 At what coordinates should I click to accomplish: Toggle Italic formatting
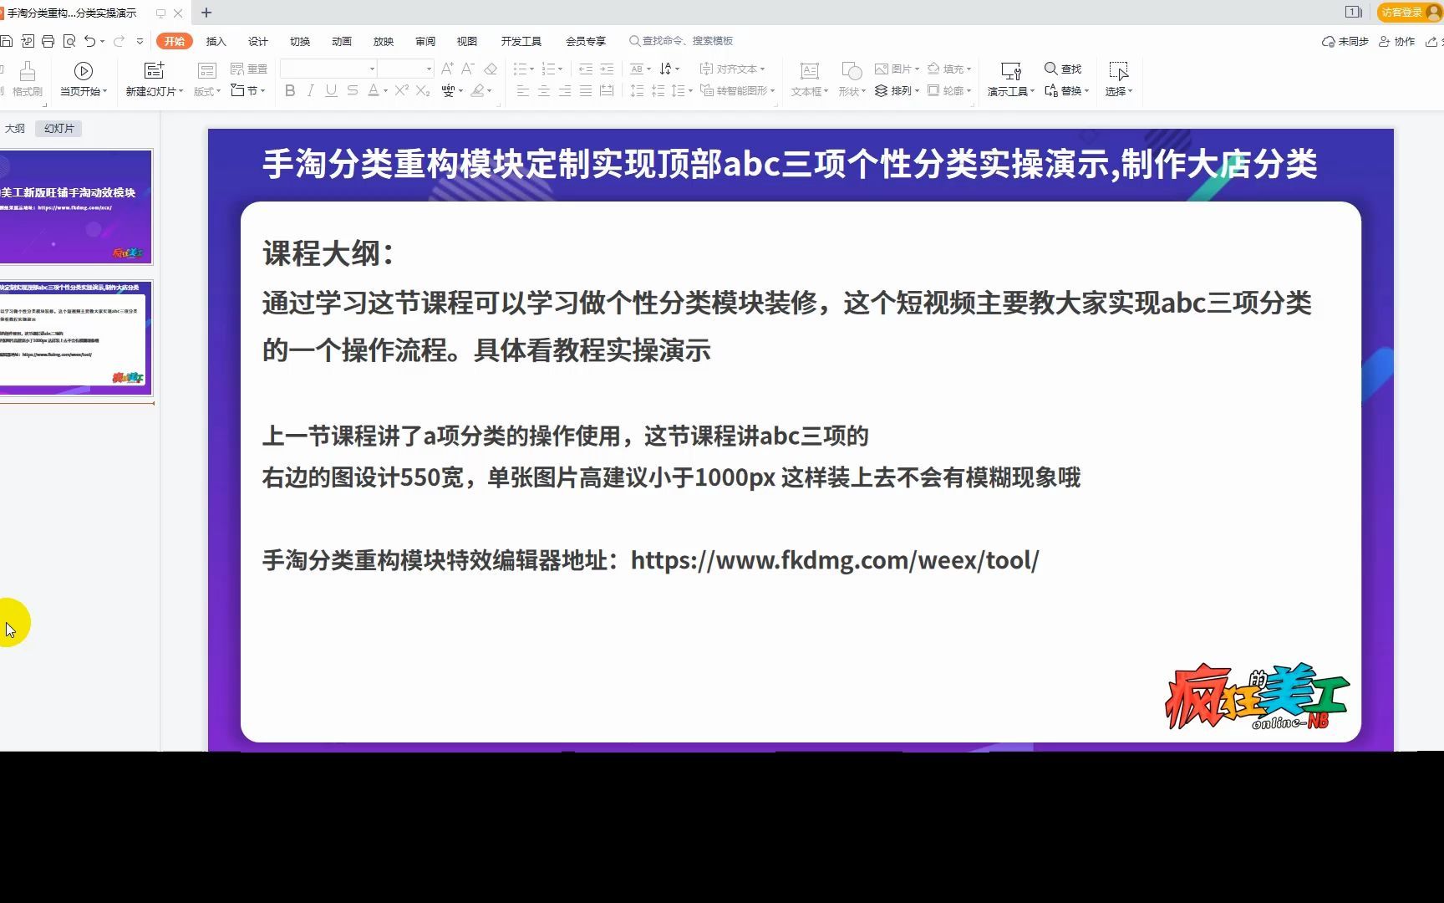coord(311,90)
